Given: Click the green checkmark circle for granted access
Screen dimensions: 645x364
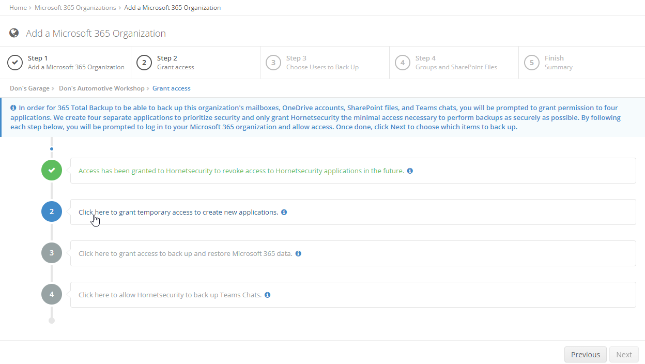Looking at the screenshot, I should click(x=52, y=170).
